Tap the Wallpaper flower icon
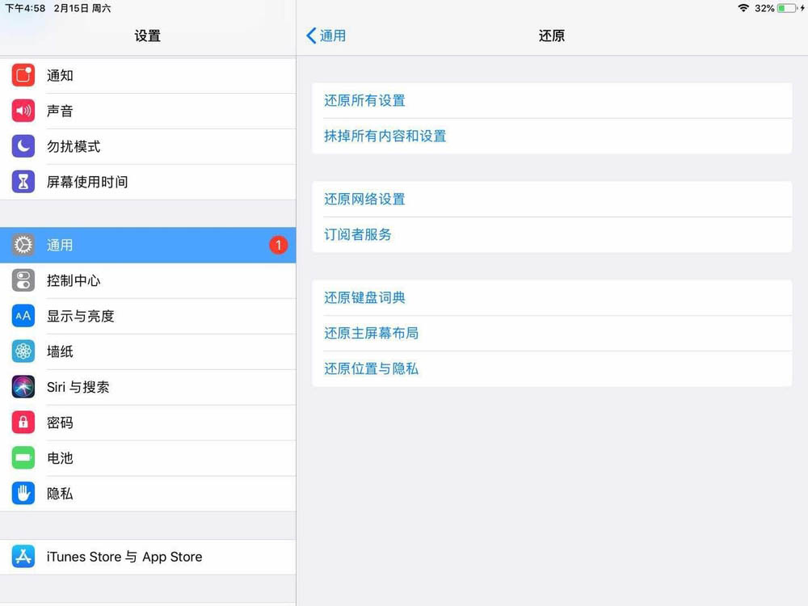Screen dimensions: 808x606 [23, 352]
